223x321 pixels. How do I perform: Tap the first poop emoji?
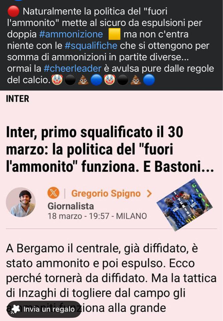pyautogui.click(x=83, y=80)
